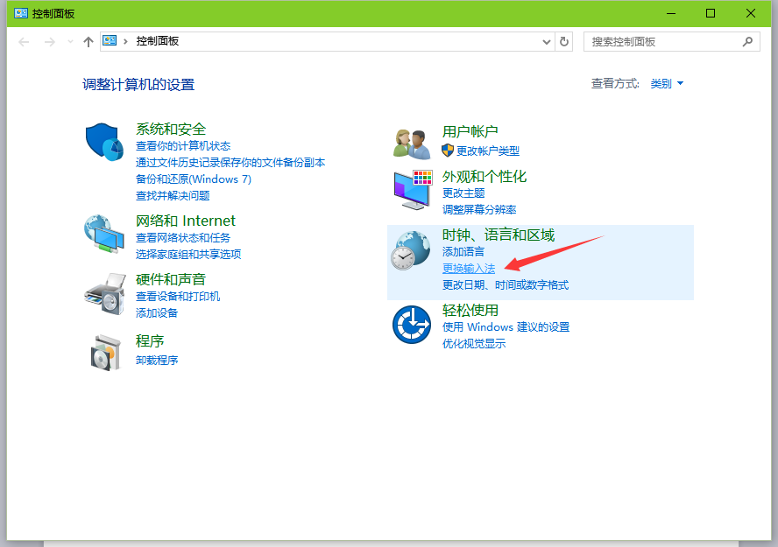Click the Network and Internet globe icon
This screenshot has height=547, width=778.
pos(104,234)
